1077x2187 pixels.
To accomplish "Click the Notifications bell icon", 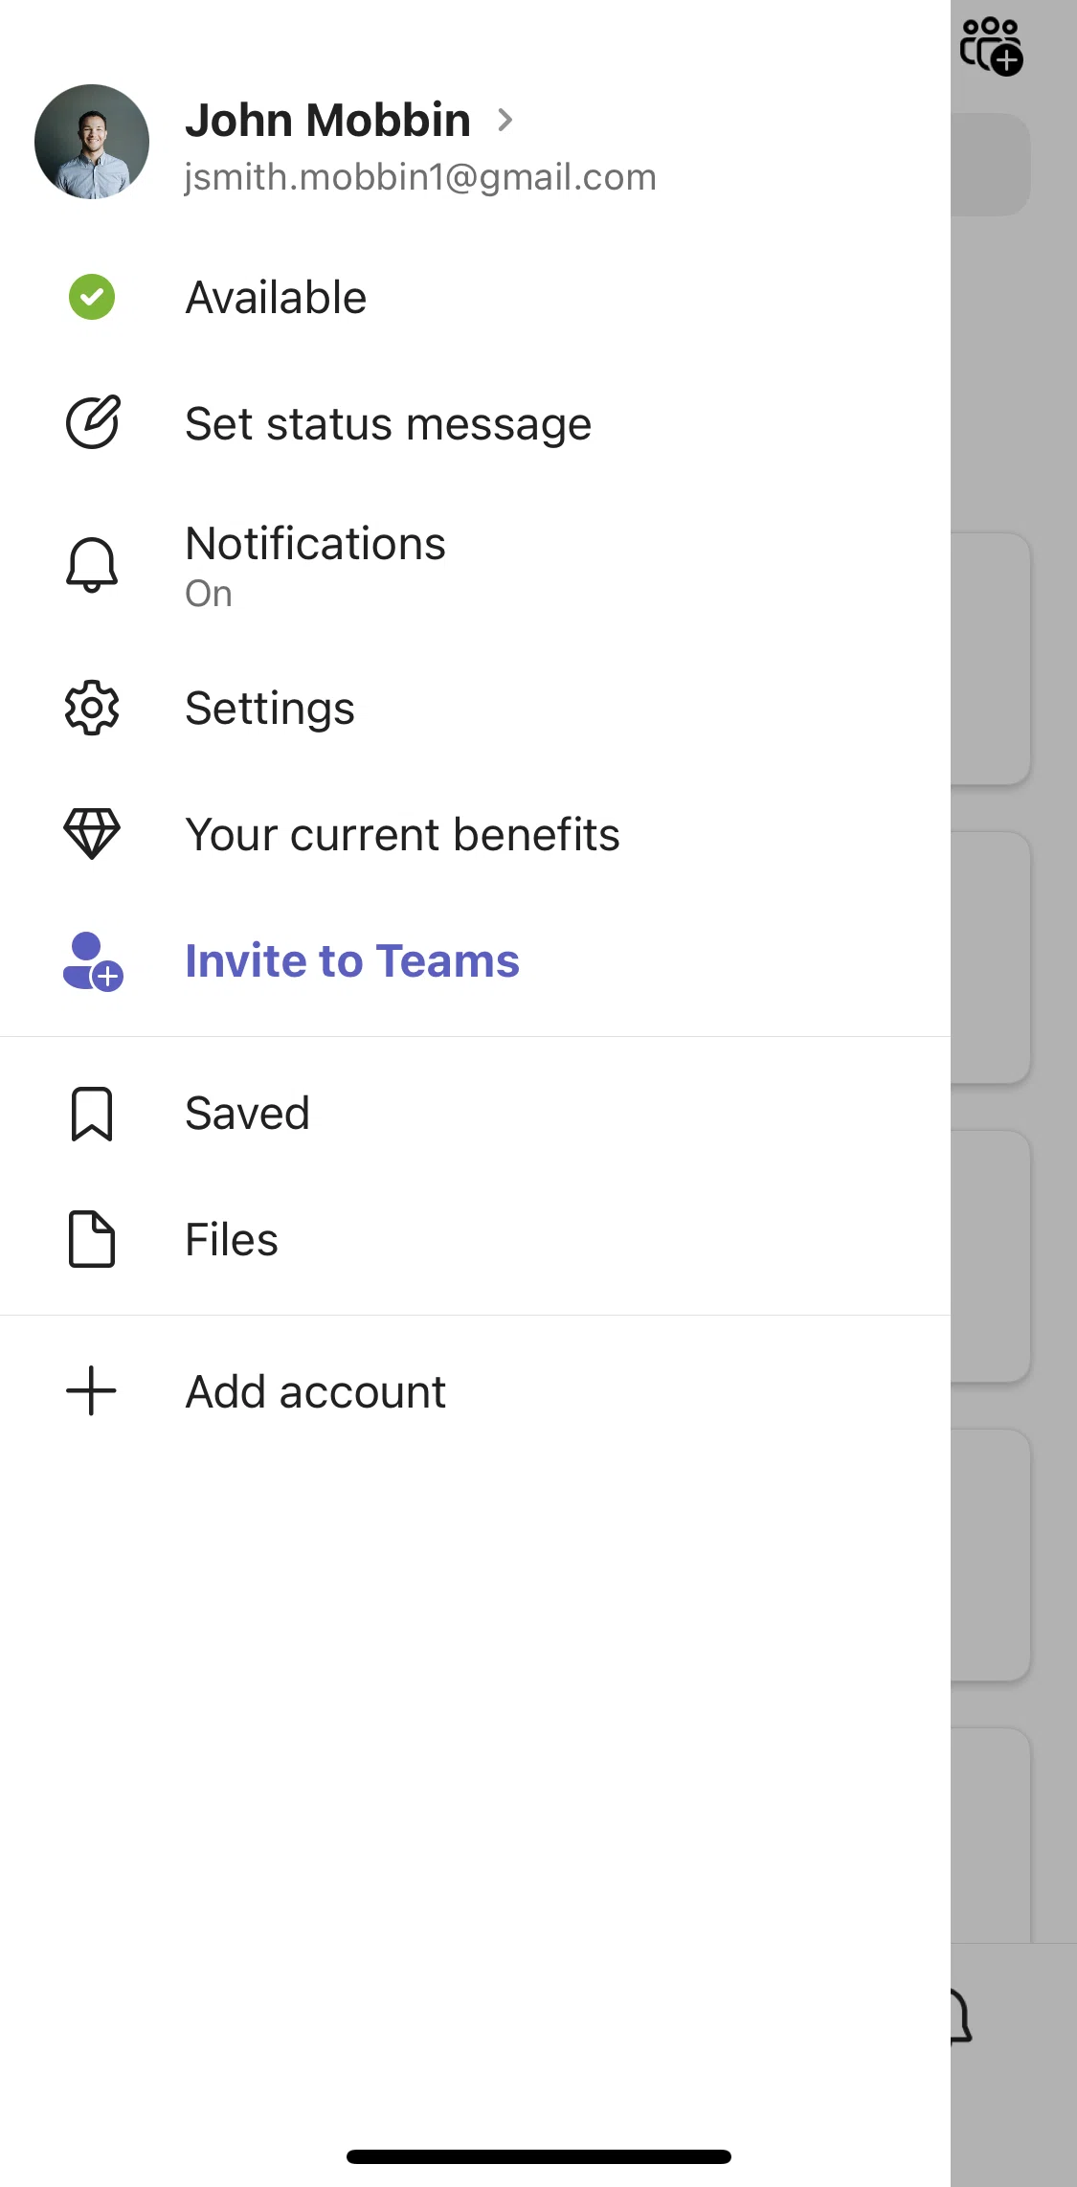I will (92, 565).
